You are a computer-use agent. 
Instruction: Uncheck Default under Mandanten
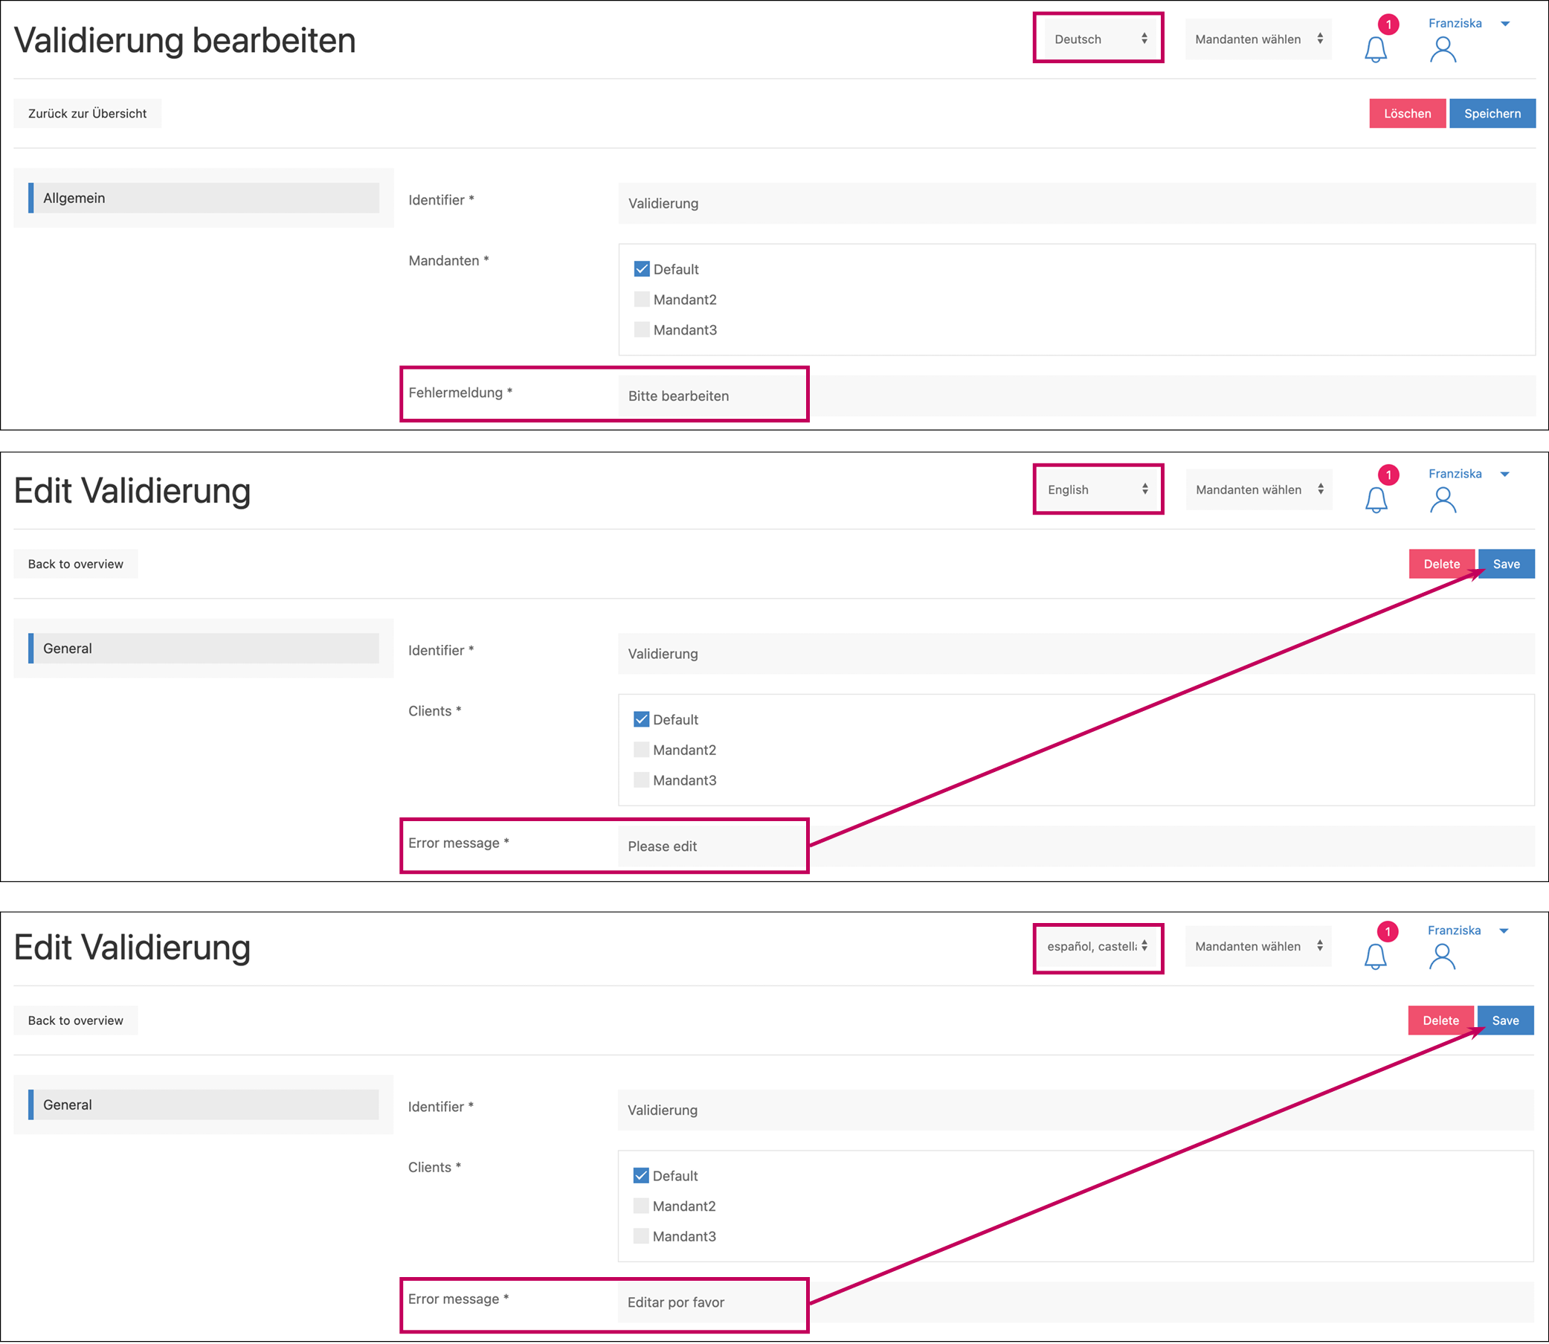[642, 269]
